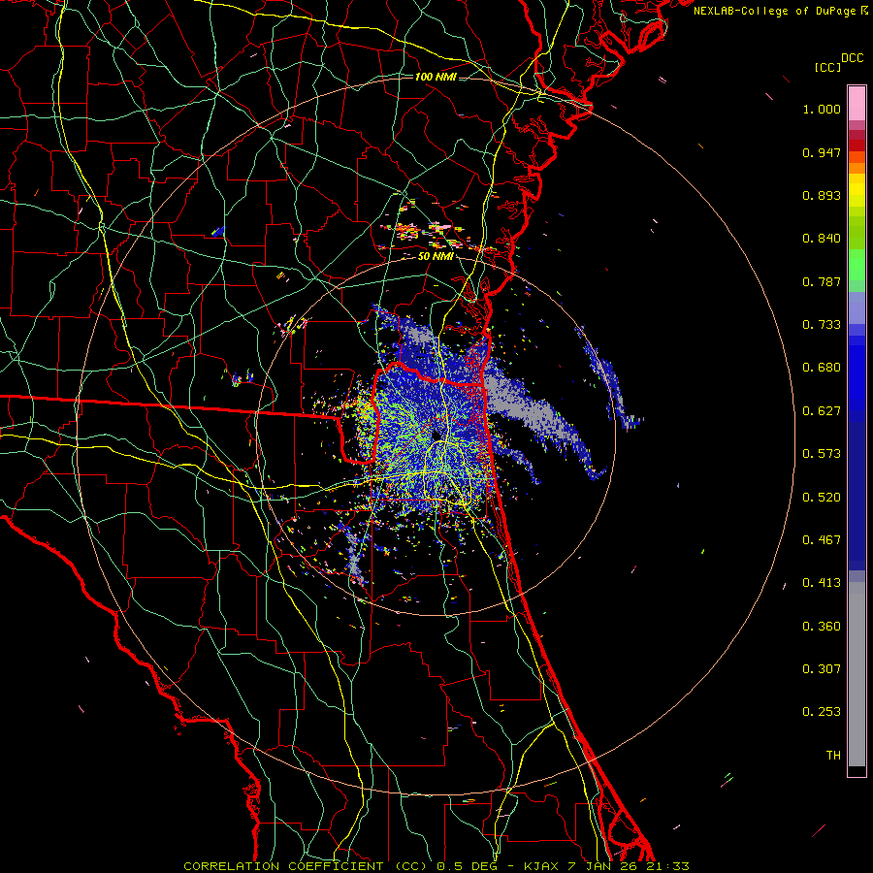
Task: Pick the orange band on color scale
Action: 857,168
